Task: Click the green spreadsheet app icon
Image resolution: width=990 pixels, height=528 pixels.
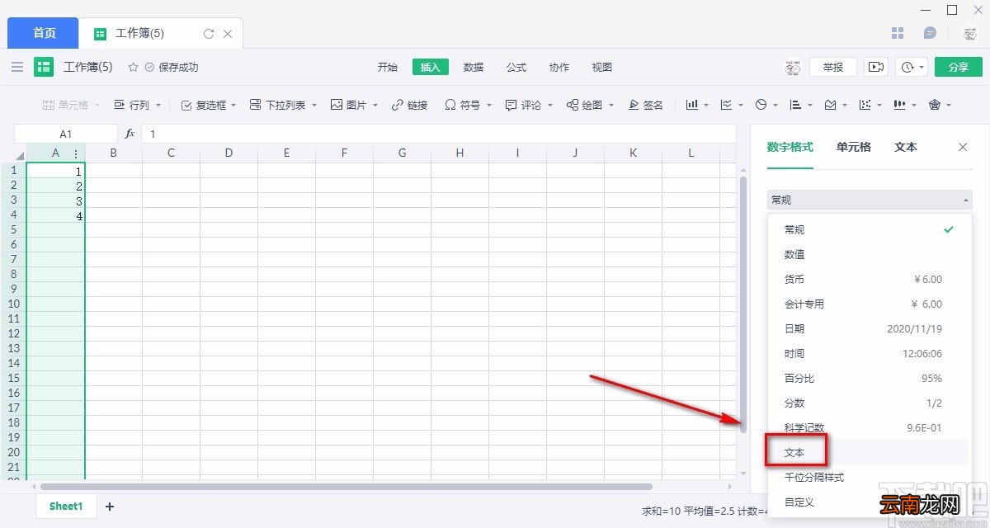Action: point(44,67)
